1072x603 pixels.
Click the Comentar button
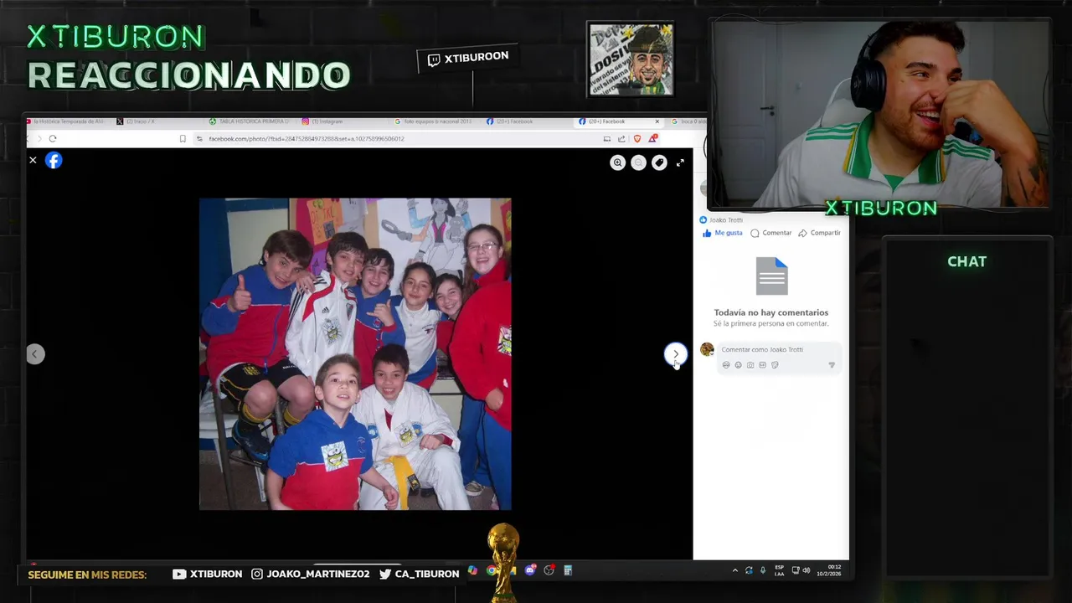tap(771, 233)
